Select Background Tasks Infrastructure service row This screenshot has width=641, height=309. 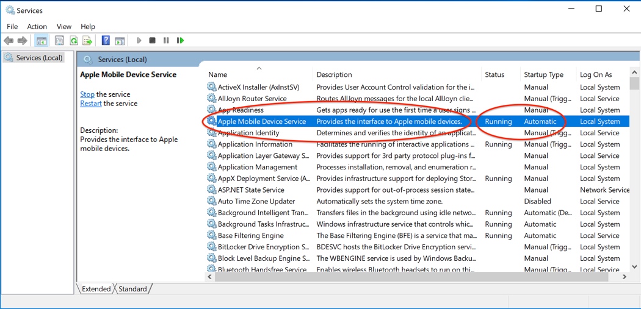[x=418, y=224]
